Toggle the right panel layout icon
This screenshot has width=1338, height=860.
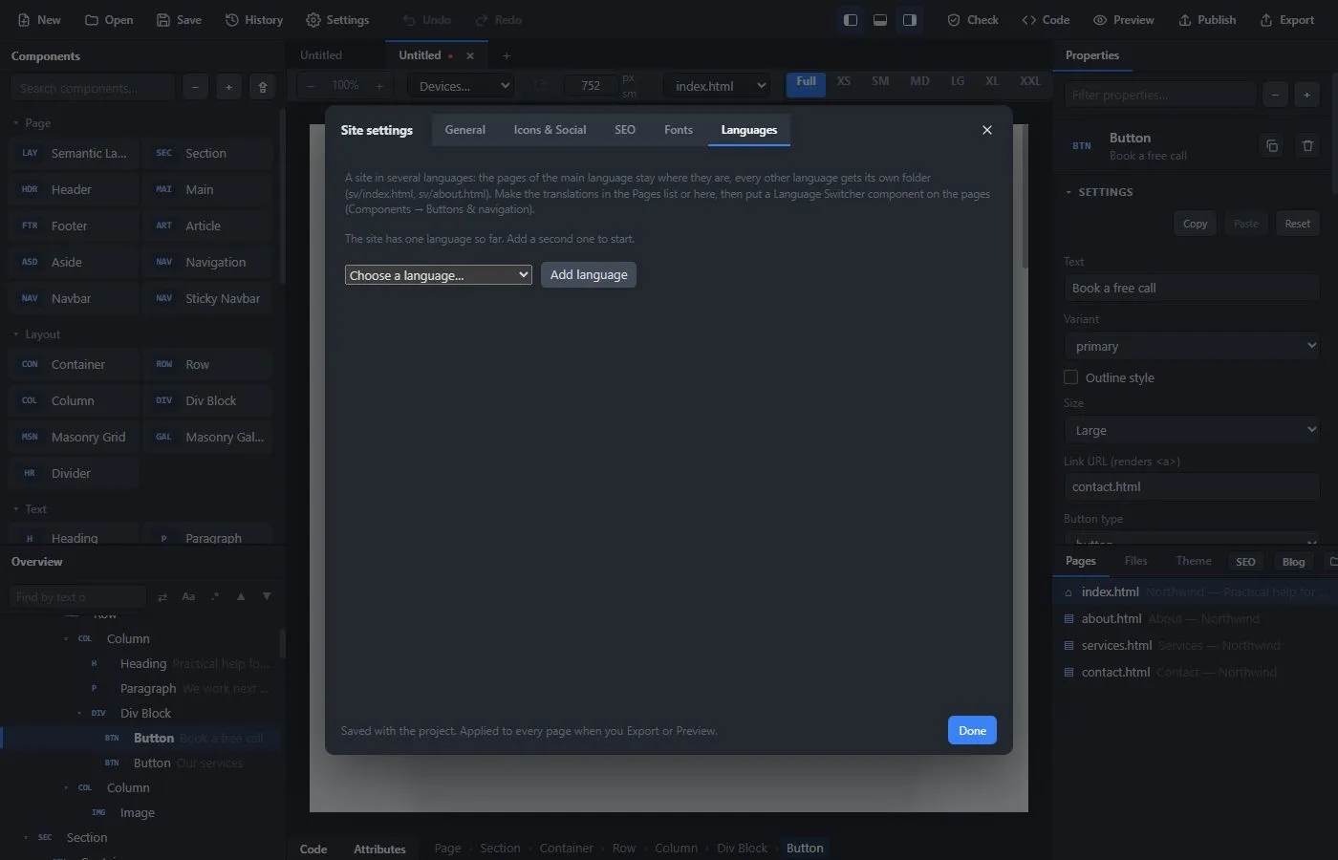tap(910, 20)
